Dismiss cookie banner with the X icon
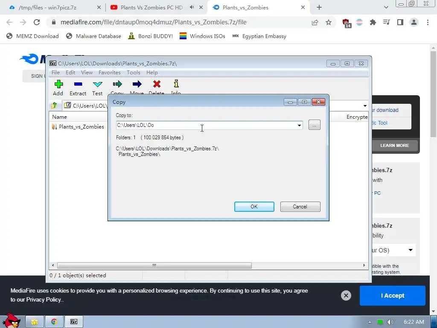437x328 pixels. click(346, 296)
